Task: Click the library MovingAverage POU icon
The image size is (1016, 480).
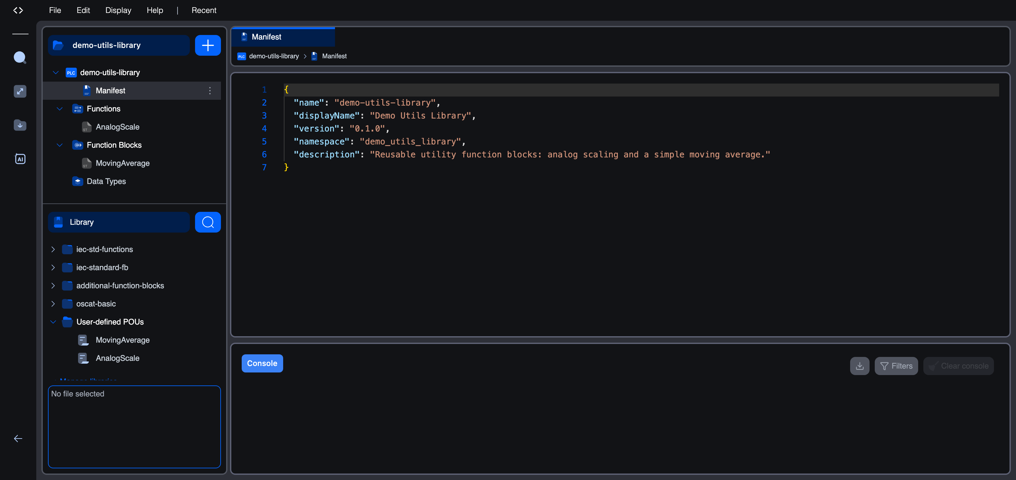Action: [83, 340]
